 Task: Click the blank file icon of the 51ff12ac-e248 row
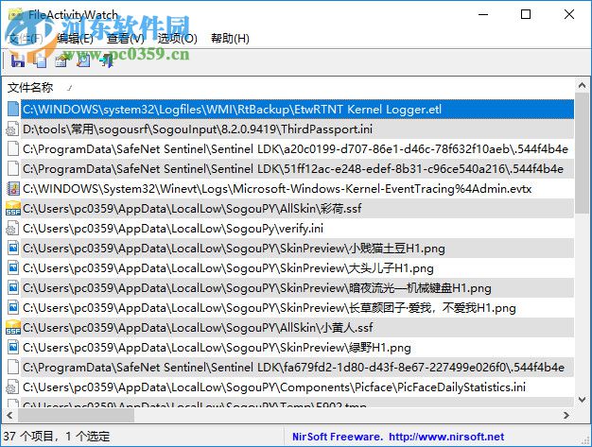(x=13, y=168)
